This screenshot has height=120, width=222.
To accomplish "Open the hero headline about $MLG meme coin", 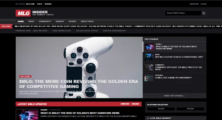I will [79, 84].
